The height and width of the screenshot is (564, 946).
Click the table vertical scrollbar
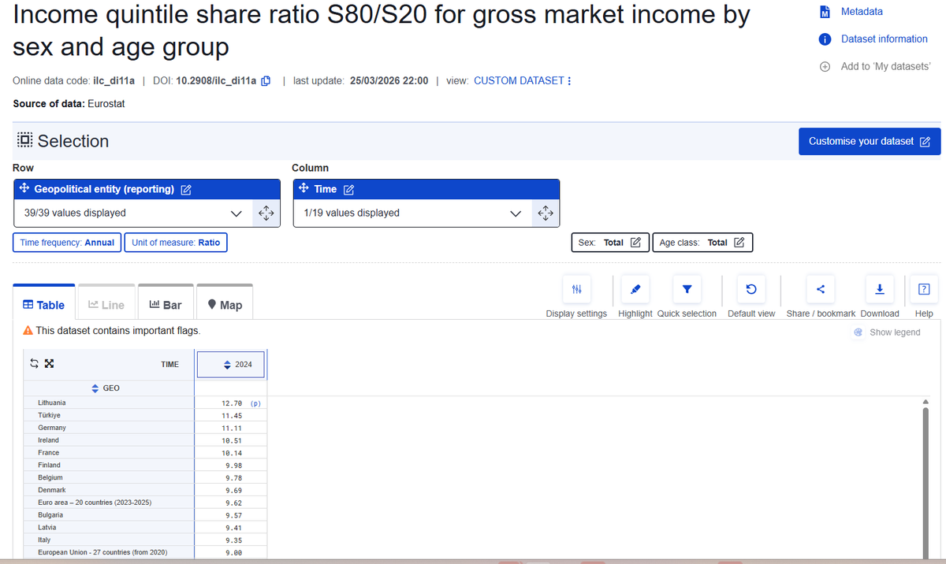[926, 484]
